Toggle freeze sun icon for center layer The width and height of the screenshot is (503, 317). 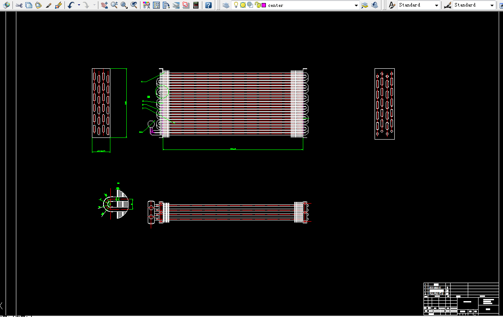[243, 5]
